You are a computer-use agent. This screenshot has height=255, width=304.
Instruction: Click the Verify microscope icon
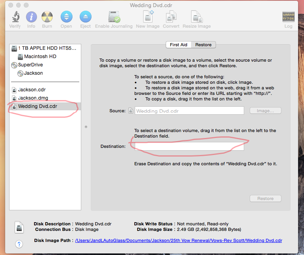[15, 17]
